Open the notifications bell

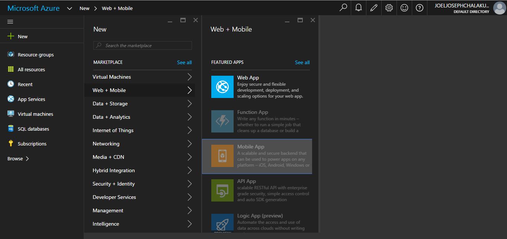point(359,7)
